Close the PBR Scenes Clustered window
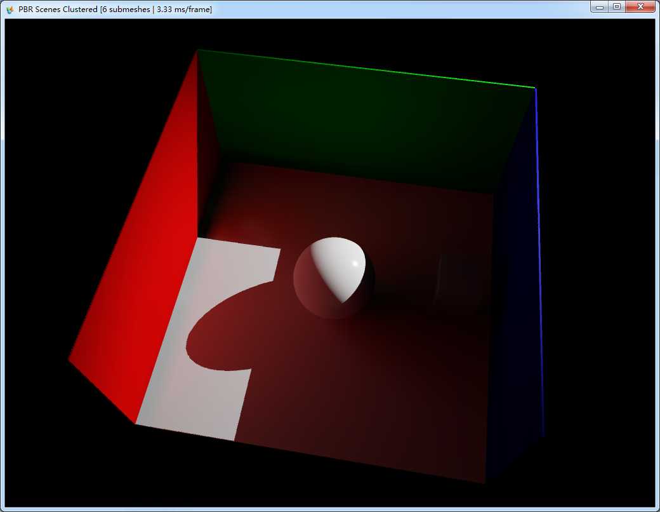Image resolution: width=660 pixels, height=512 pixels. pyautogui.click(x=640, y=7)
